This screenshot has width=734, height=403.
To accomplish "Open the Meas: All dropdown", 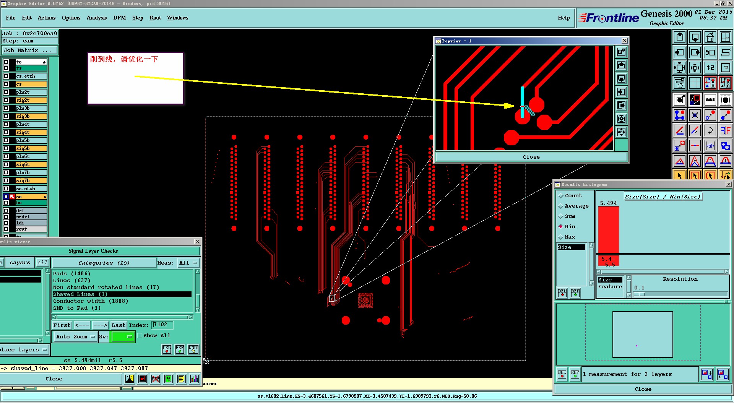I will (188, 263).
